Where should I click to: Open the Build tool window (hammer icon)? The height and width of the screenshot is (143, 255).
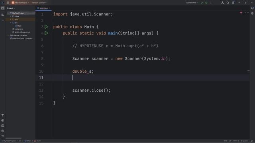pyautogui.click(x=3, y=115)
